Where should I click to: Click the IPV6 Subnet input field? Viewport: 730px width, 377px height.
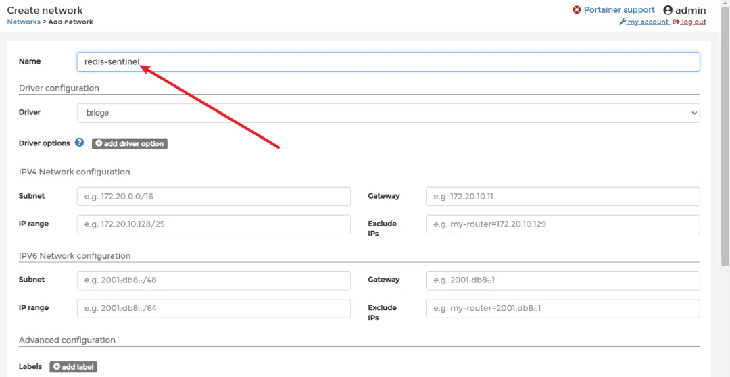click(214, 280)
